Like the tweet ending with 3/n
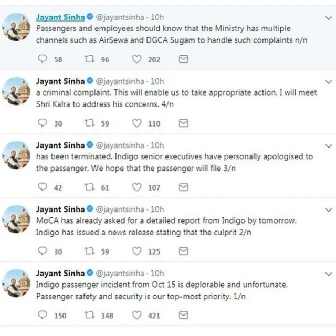 pos(136,187)
